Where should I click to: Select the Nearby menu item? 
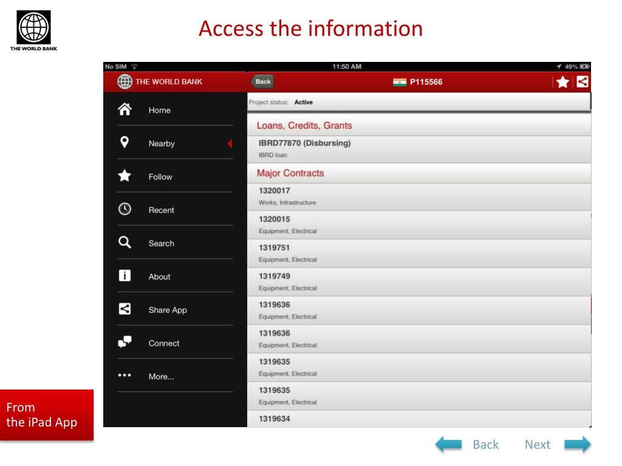point(175,143)
